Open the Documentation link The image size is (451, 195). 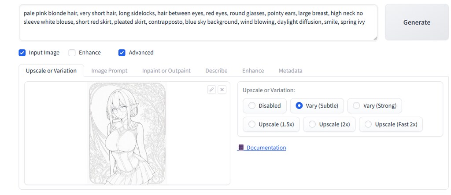[266, 148]
